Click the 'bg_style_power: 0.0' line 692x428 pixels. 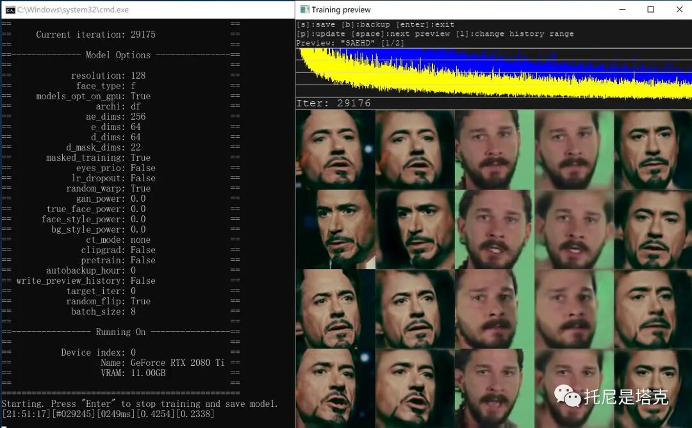(x=99, y=229)
